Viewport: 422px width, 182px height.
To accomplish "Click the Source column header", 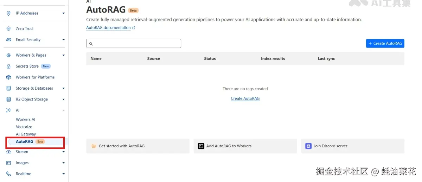I will point(154,59).
